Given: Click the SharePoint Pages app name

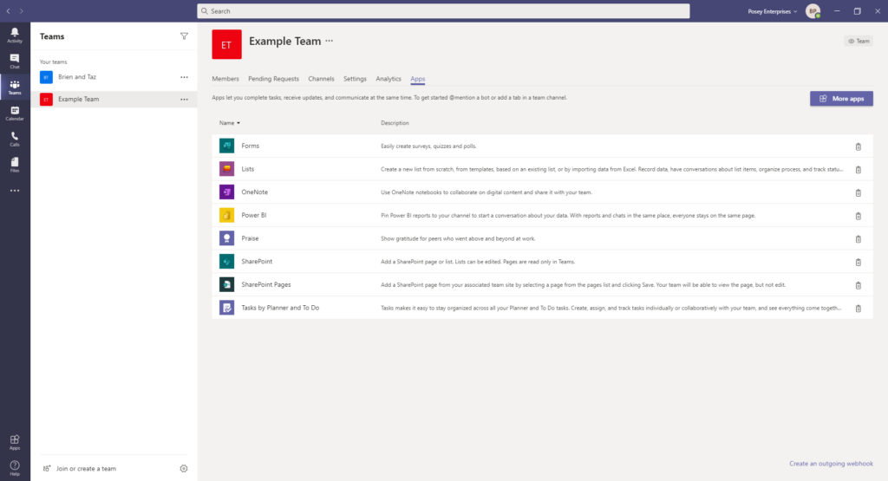Looking at the screenshot, I should pyautogui.click(x=266, y=284).
